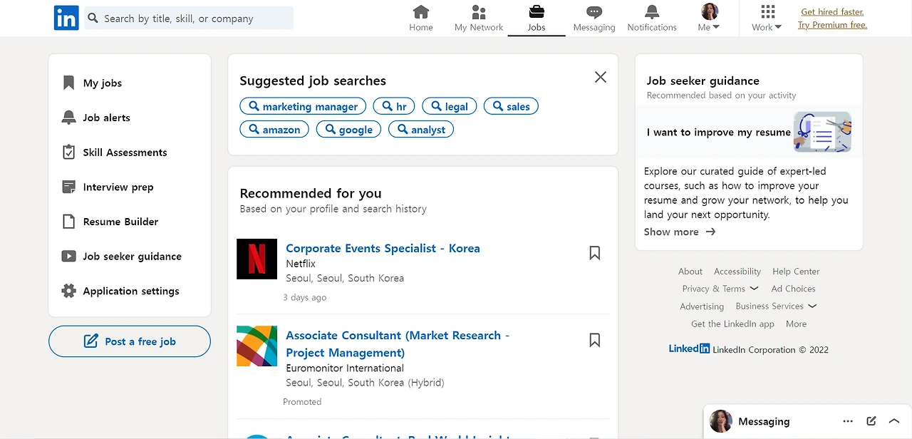Open Job alerts in sidebar
This screenshot has height=439, width=912.
pyautogui.click(x=106, y=118)
